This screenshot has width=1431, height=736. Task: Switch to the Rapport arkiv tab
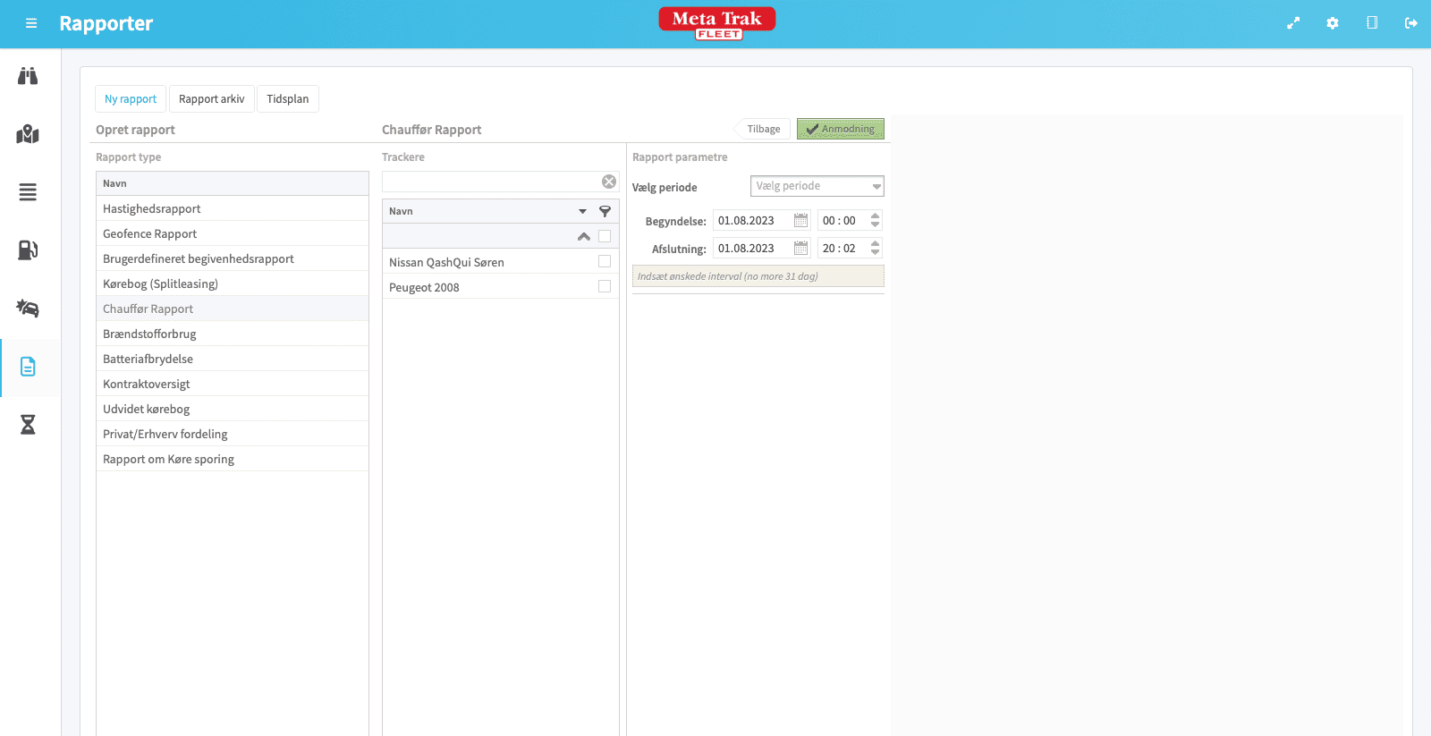212,99
